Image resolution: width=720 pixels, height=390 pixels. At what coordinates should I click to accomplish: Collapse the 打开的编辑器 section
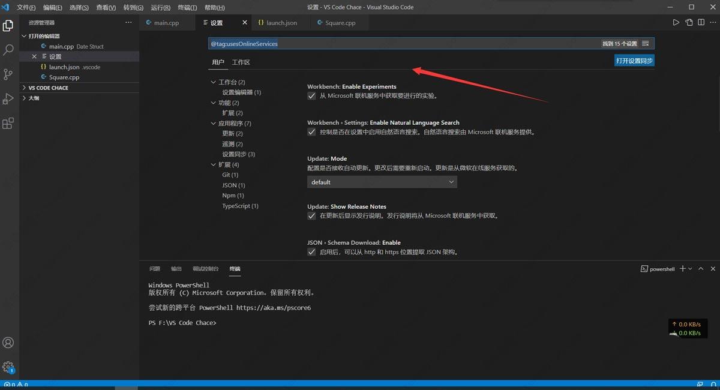tap(79, 36)
